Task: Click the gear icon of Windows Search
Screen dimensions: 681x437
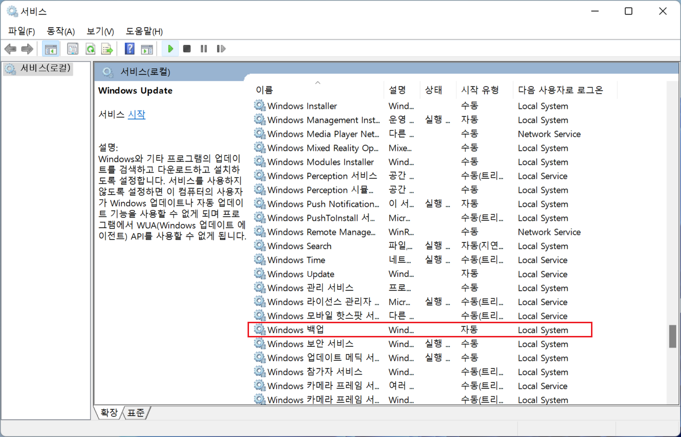Action: point(259,246)
